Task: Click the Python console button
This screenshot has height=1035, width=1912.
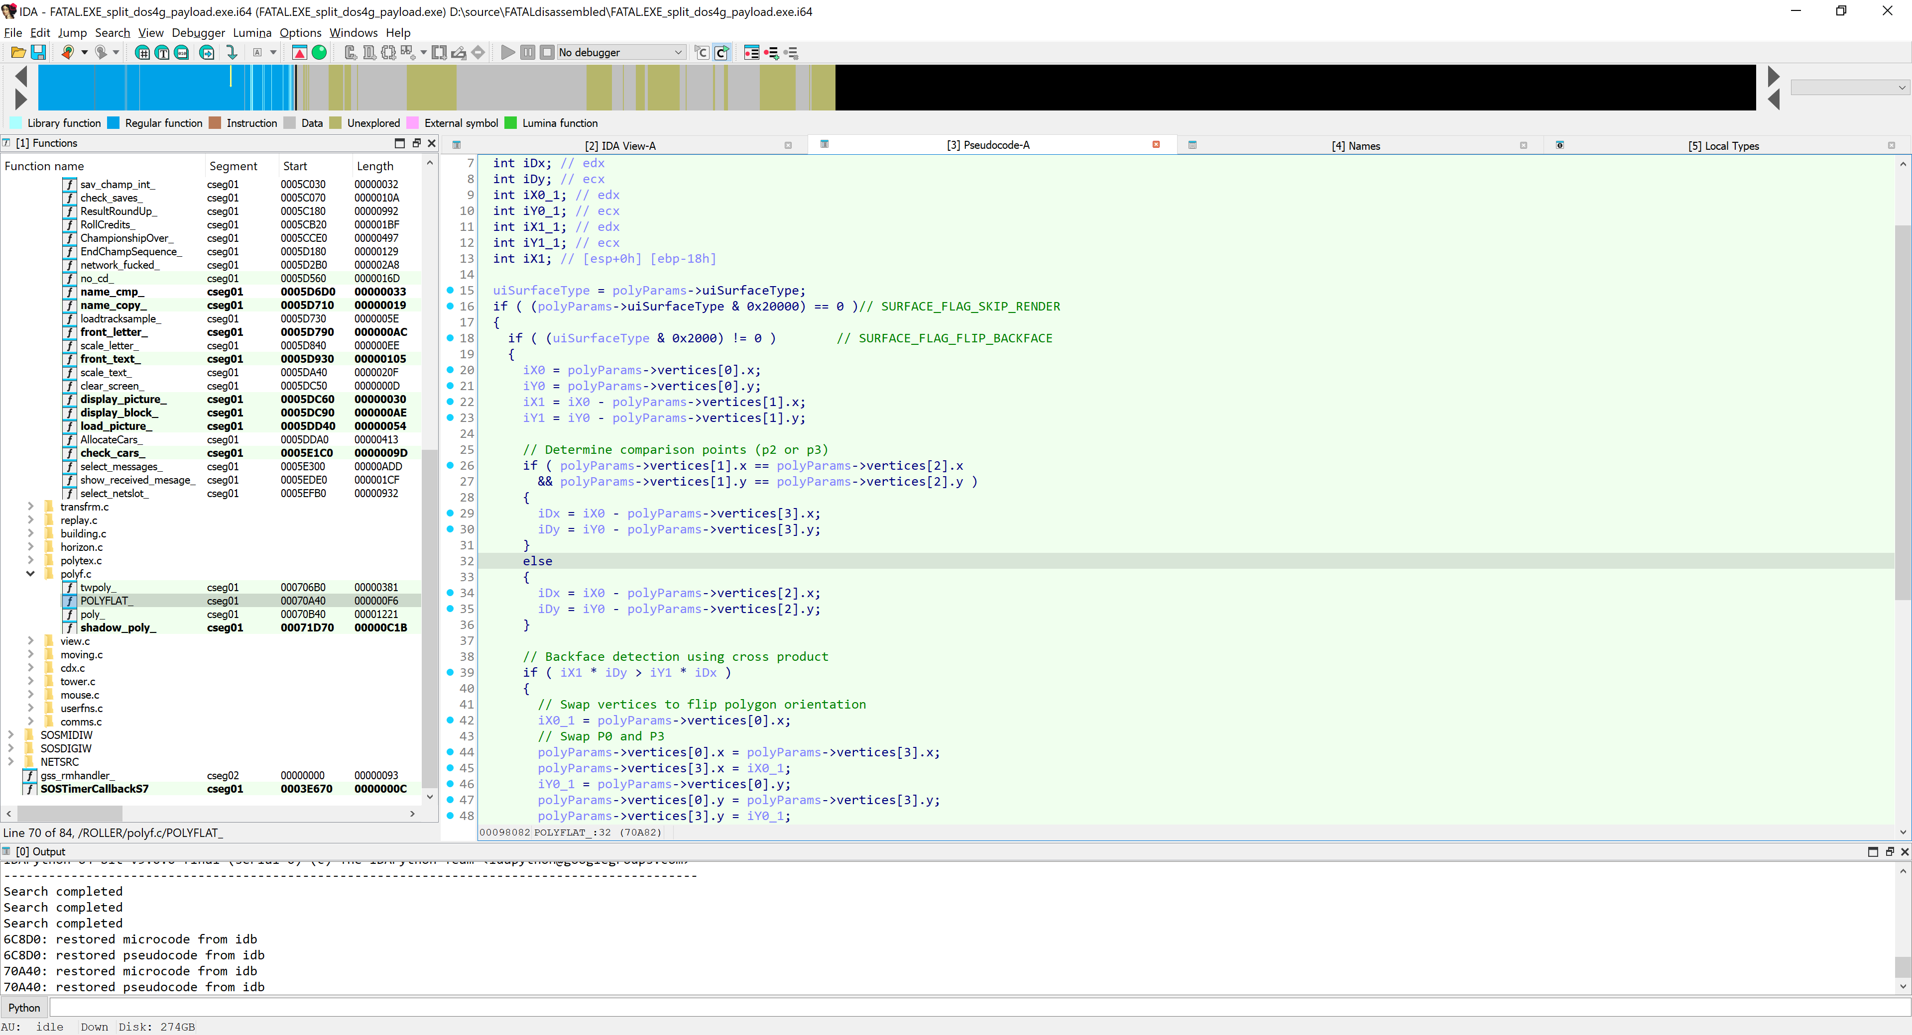Action: pyautogui.click(x=24, y=1008)
